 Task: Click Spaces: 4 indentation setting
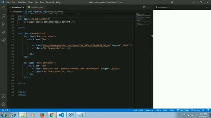pos(149,110)
